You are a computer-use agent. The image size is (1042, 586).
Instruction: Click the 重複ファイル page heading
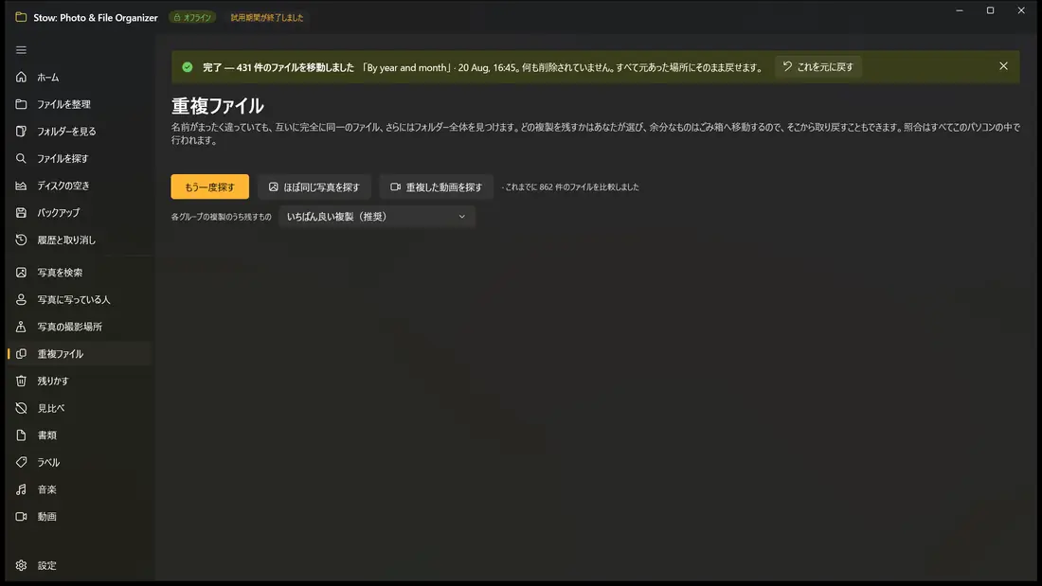pyautogui.click(x=217, y=106)
